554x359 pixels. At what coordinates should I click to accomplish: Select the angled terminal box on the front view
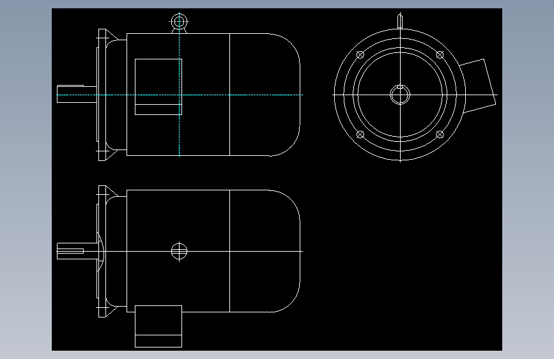coord(478,86)
